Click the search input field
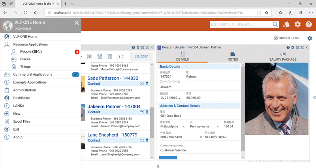The width and height of the screenshot is (316, 168). click(240, 24)
